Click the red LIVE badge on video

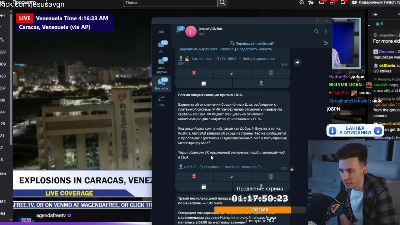click(25, 18)
